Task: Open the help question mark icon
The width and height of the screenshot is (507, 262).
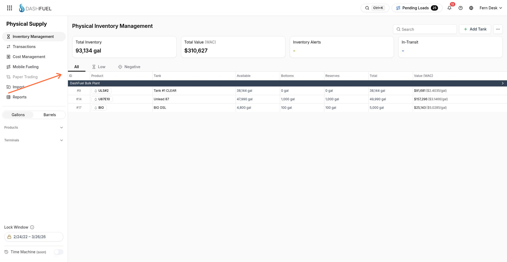Action: [x=461, y=8]
